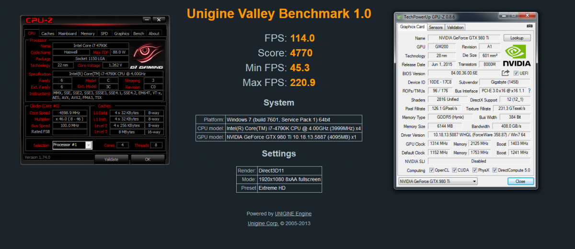Image resolution: width=575 pixels, height=249 pixels.
Task: Open the UNIGINE Engine link
Action: pos(293,214)
